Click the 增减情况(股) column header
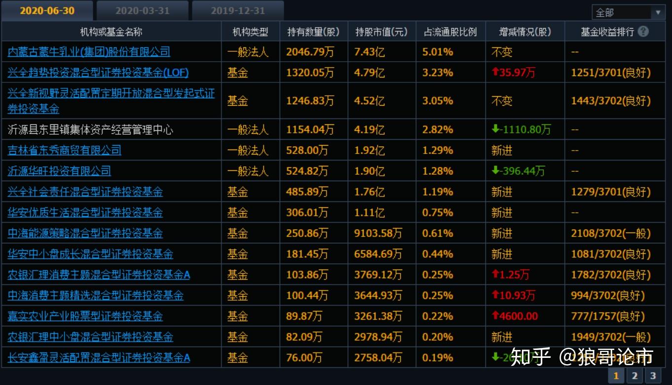 [525, 32]
